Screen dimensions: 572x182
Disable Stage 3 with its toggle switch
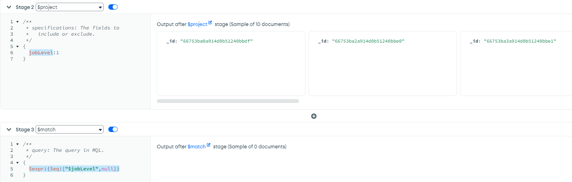(x=113, y=129)
